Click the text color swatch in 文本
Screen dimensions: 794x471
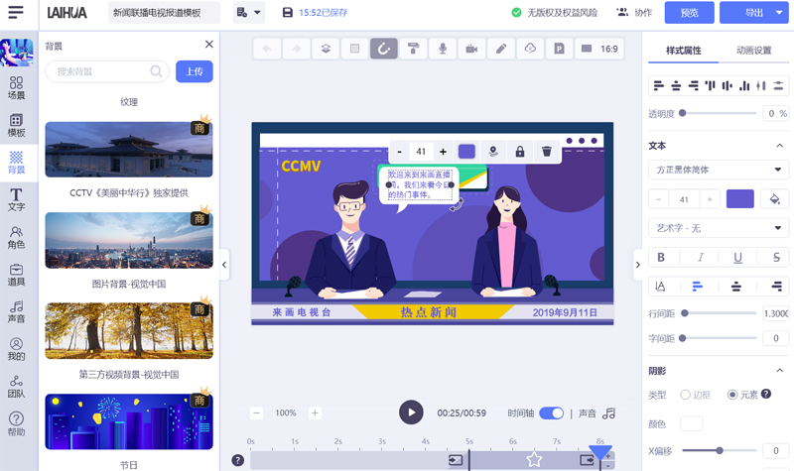[x=739, y=199]
